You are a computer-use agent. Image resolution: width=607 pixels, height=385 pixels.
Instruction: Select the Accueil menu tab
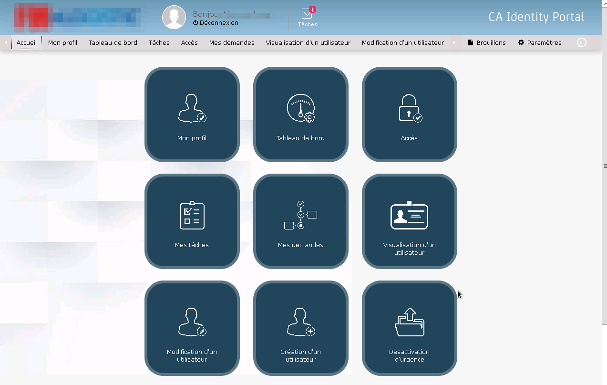pyautogui.click(x=27, y=42)
